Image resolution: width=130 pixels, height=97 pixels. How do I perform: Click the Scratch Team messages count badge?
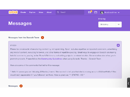[43, 37]
